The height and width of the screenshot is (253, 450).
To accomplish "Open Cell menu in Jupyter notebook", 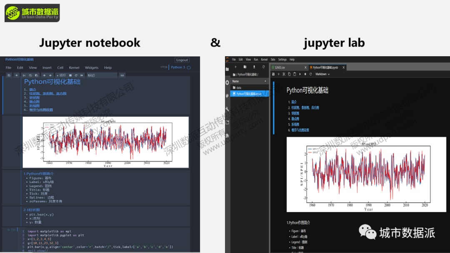I will pos(60,68).
